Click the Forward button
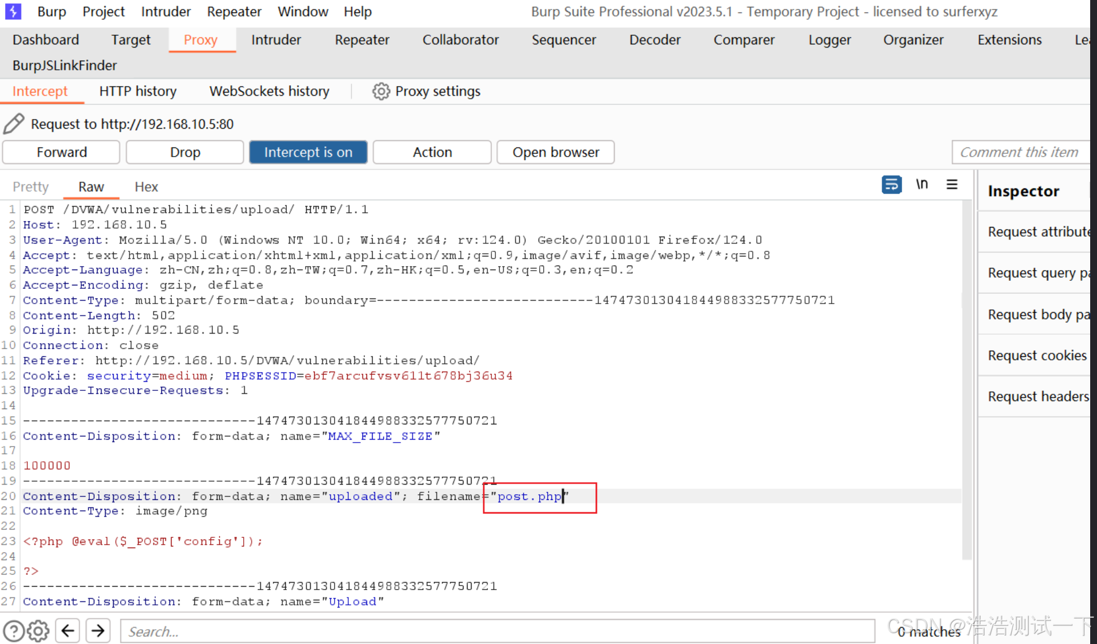The height and width of the screenshot is (644, 1097). pyautogui.click(x=61, y=152)
